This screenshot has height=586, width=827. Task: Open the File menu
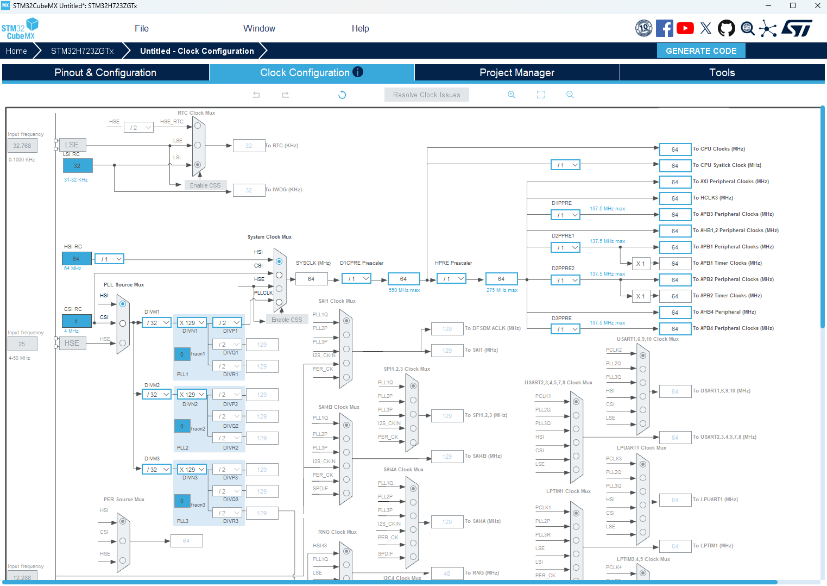point(142,28)
